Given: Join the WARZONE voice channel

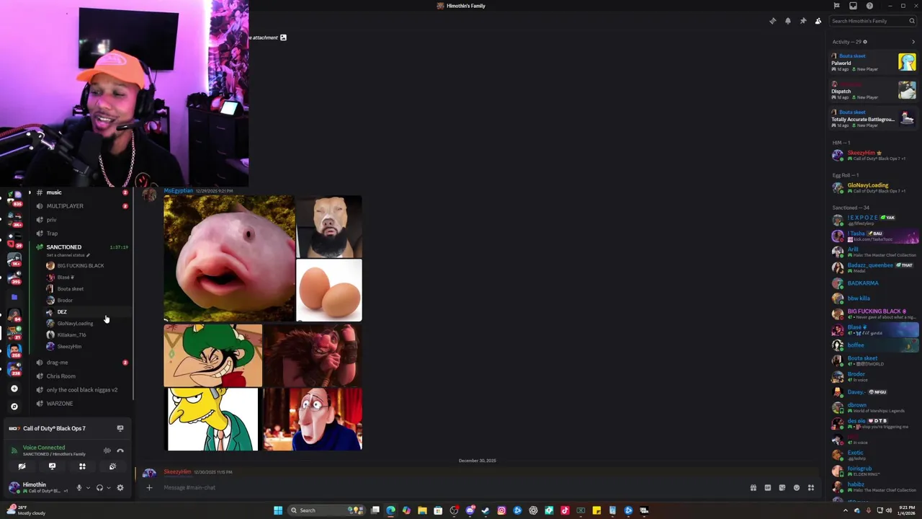Looking at the screenshot, I should (81, 404).
